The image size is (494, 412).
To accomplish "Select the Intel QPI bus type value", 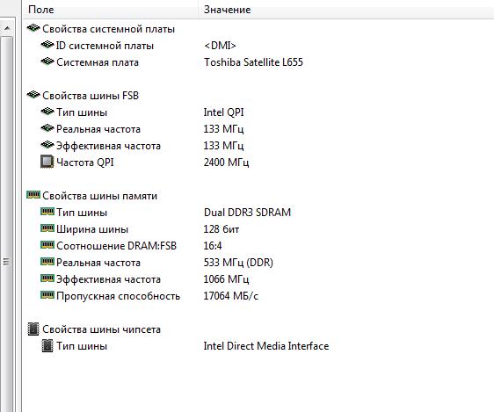I will click(x=223, y=112).
